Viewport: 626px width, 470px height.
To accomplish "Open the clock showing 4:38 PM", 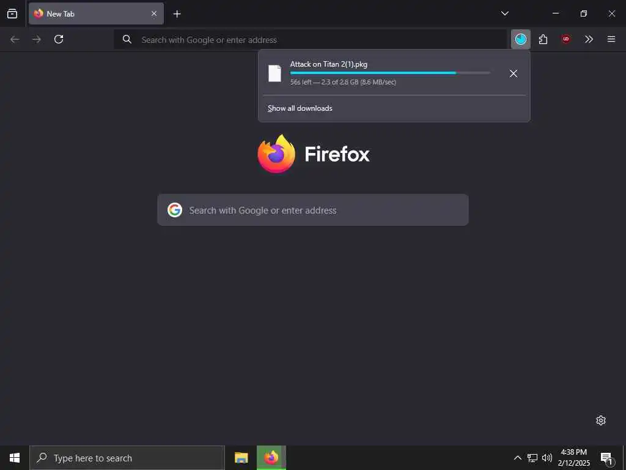I will (x=573, y=458).
